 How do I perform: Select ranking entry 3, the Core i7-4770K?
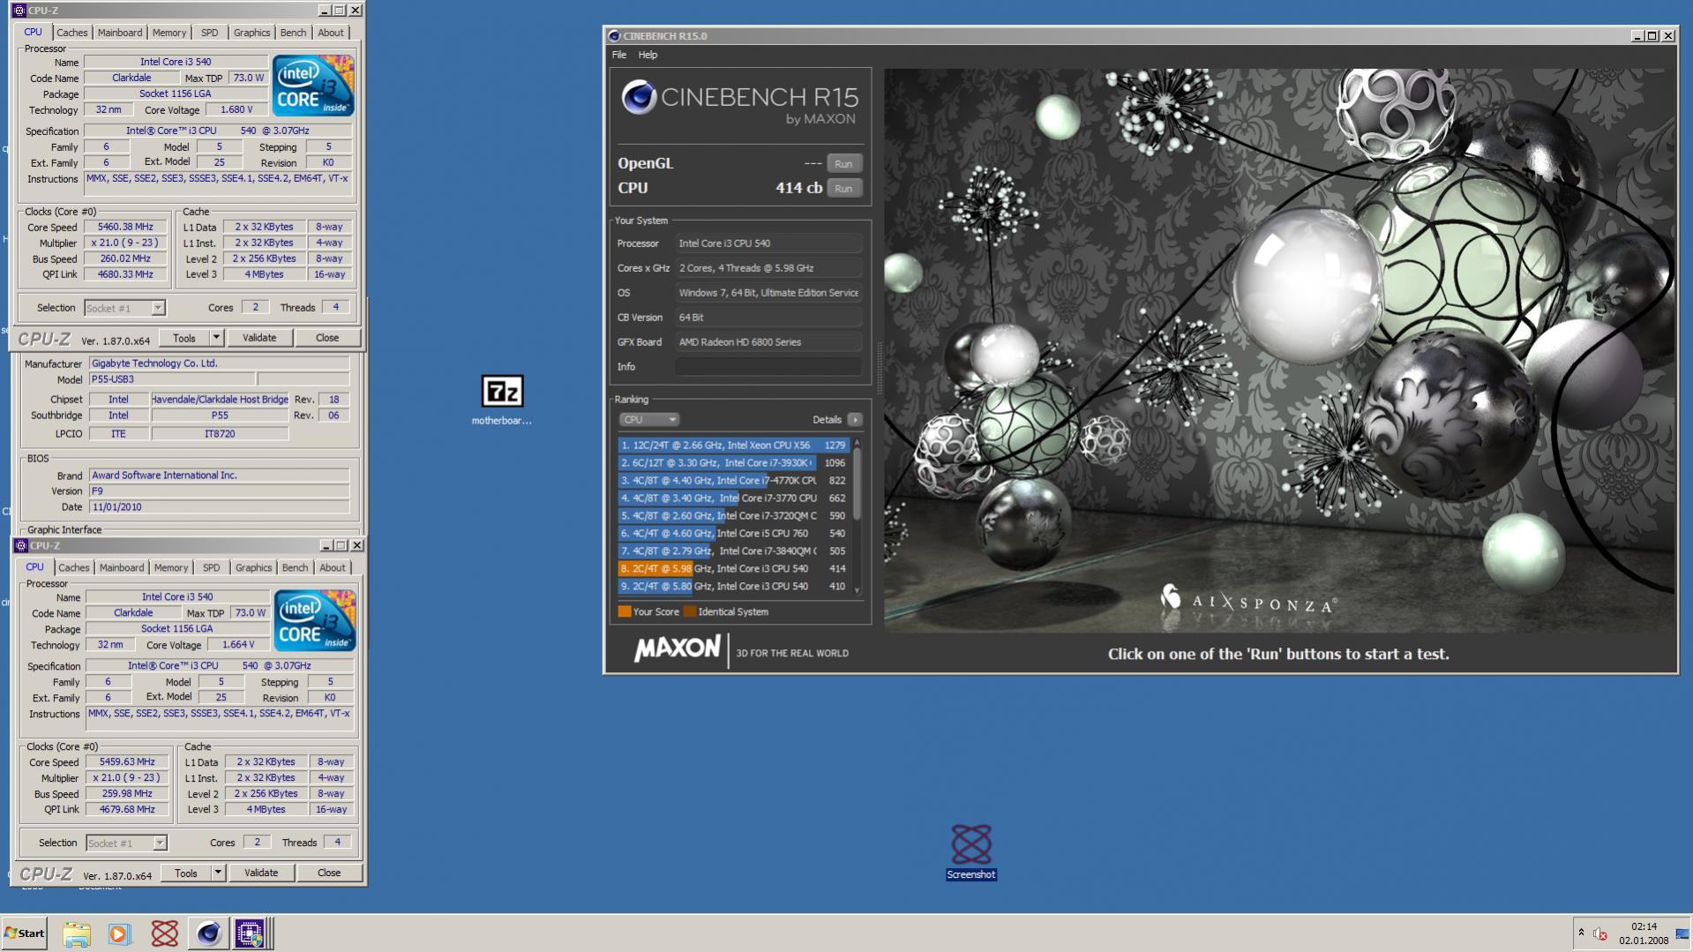733,481
